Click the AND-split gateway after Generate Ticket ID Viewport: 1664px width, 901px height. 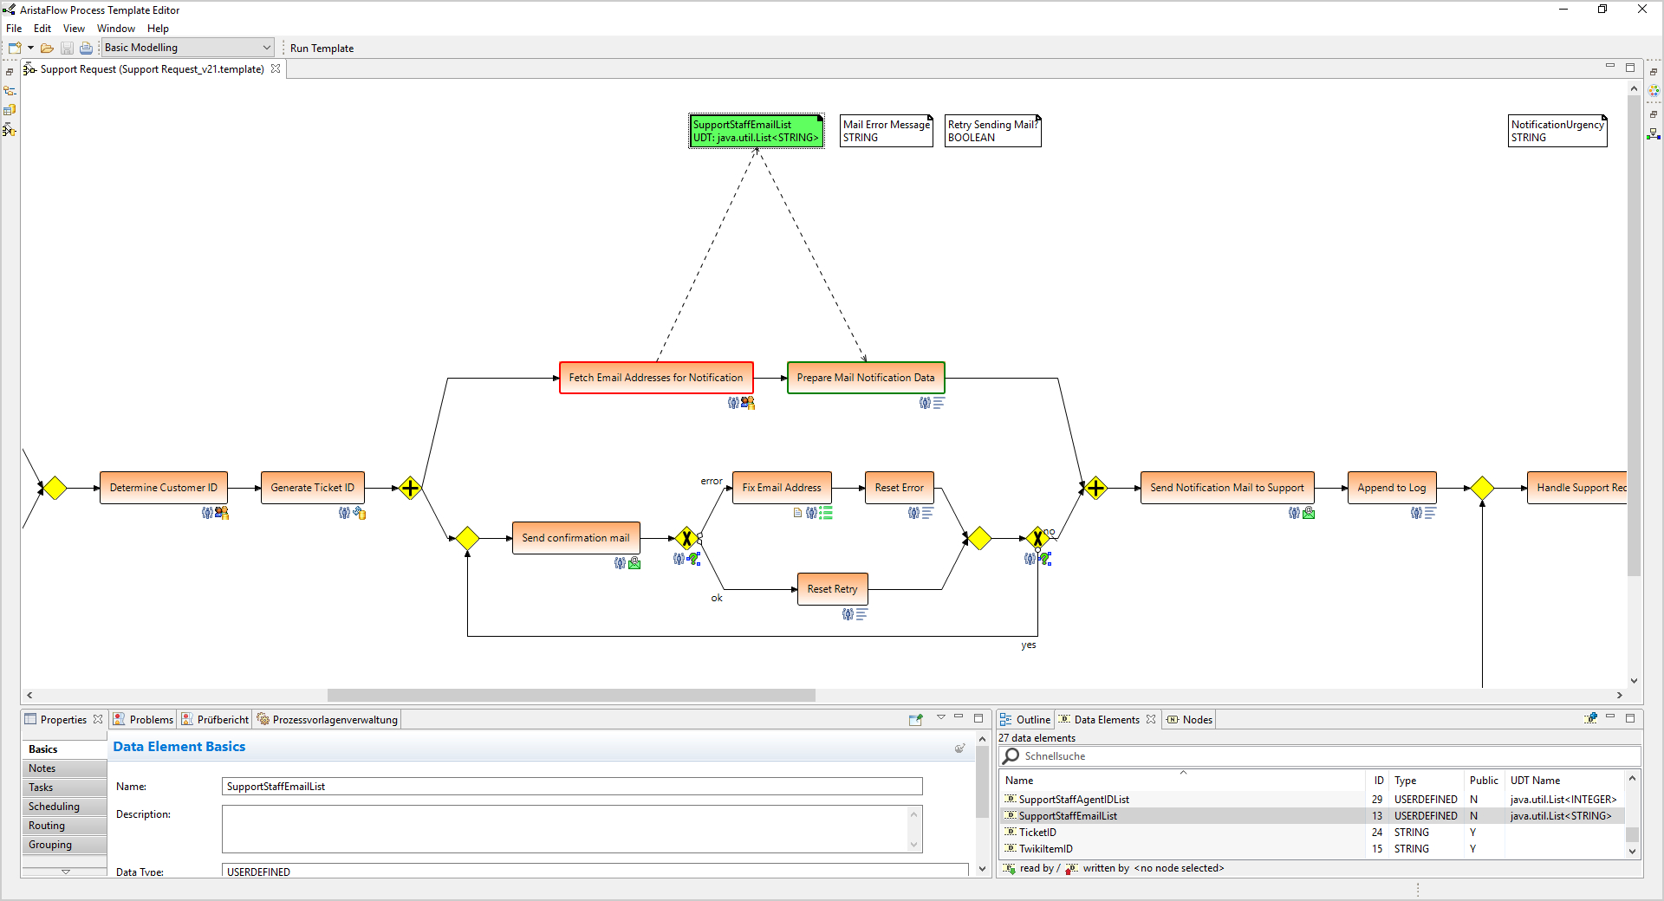[x=410, y=488]
